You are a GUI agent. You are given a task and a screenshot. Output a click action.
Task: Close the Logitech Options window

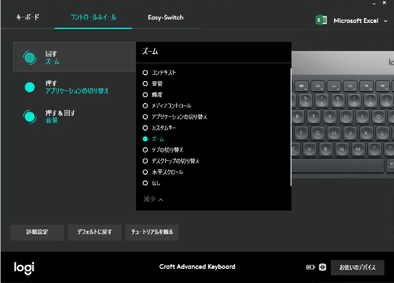click(384, 3)
